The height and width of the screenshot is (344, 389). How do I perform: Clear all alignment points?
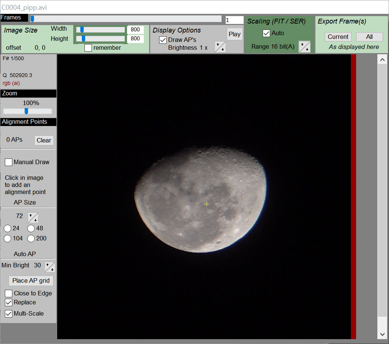click(x=44, y=141)
